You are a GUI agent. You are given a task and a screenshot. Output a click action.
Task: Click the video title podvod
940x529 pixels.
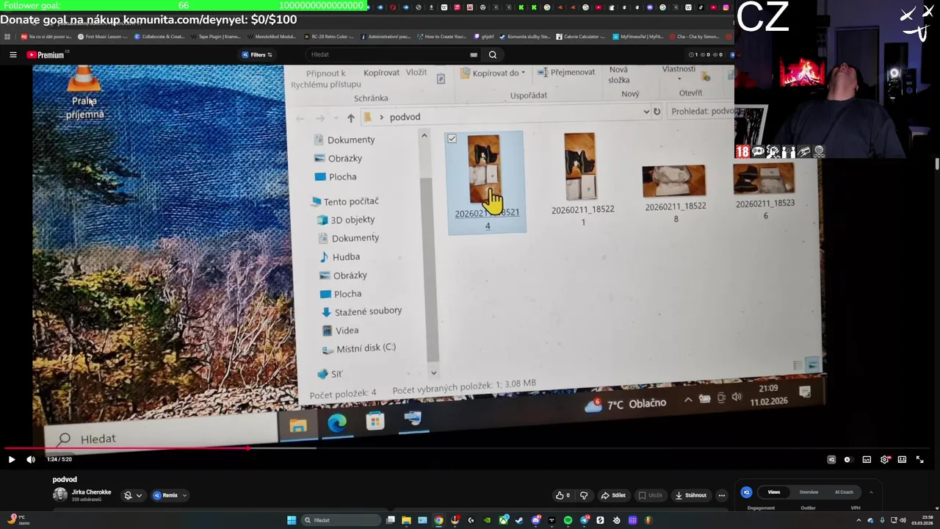click(65, 479)
